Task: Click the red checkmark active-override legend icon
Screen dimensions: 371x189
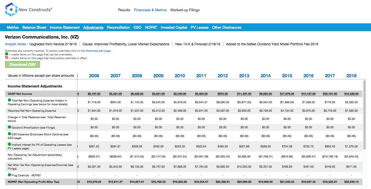Action: (7, 58)
